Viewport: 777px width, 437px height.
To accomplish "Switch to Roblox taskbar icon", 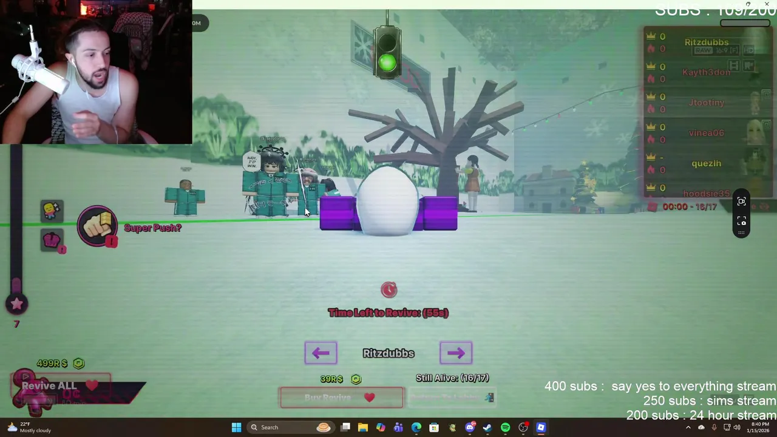I will pos(541,427).
